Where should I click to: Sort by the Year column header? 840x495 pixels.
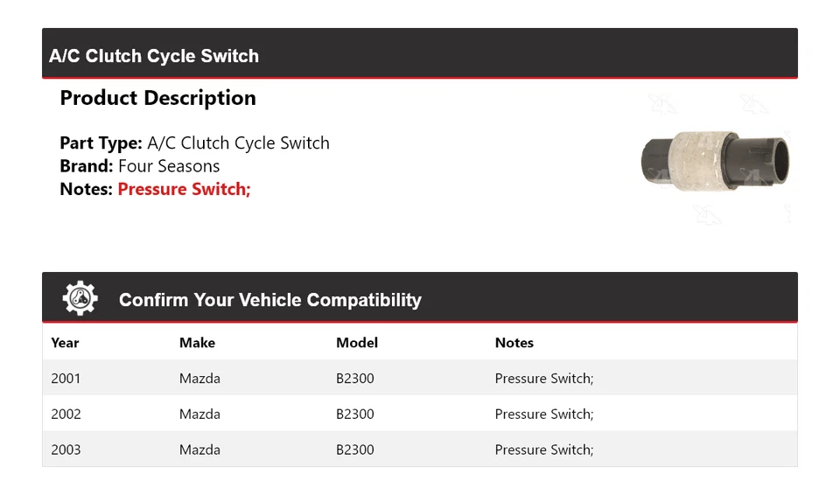[65, 343]
